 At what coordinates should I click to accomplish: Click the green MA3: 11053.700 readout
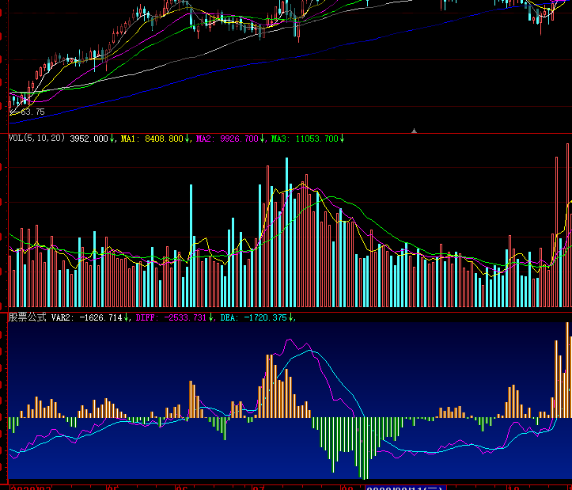click(305, 139)
